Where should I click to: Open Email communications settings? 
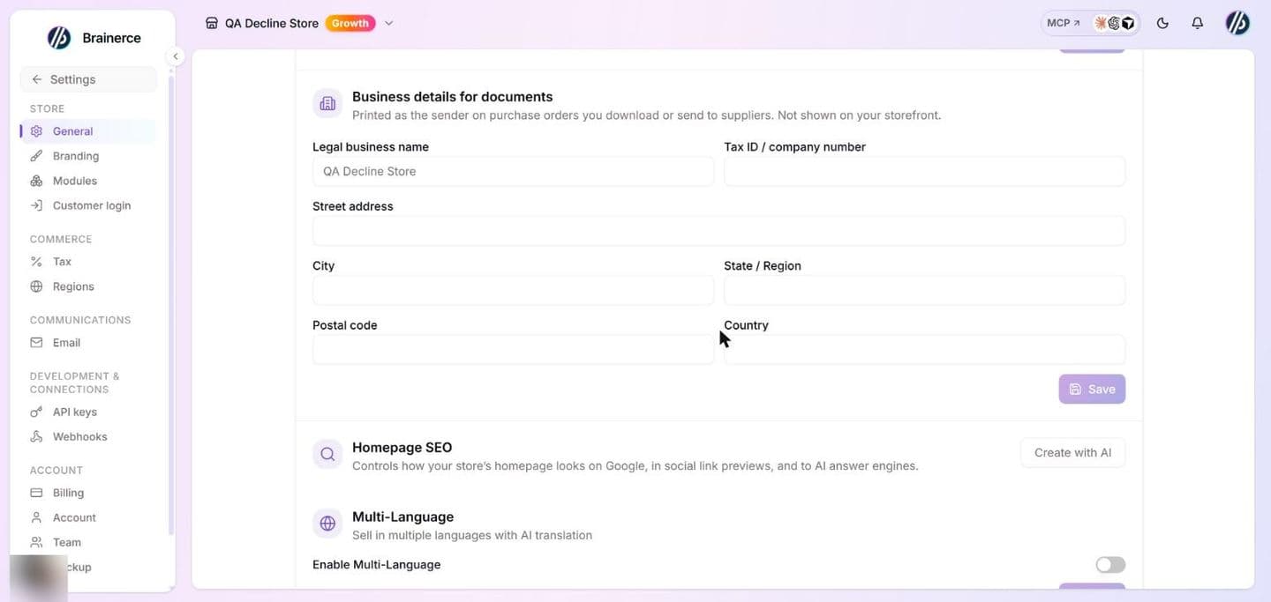click(88, 343)
